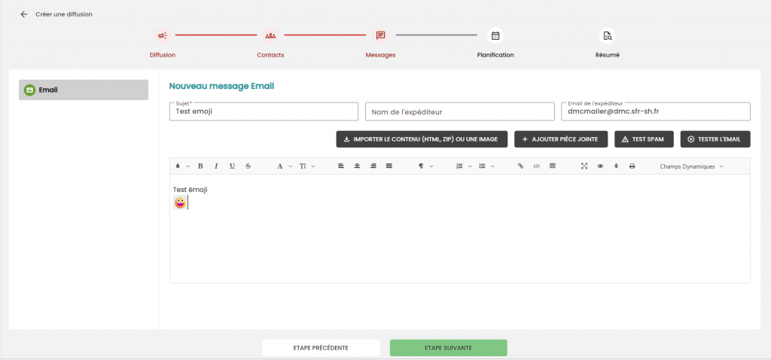
Task: Click the Tester l'email button
Action: tap(715, 139)
